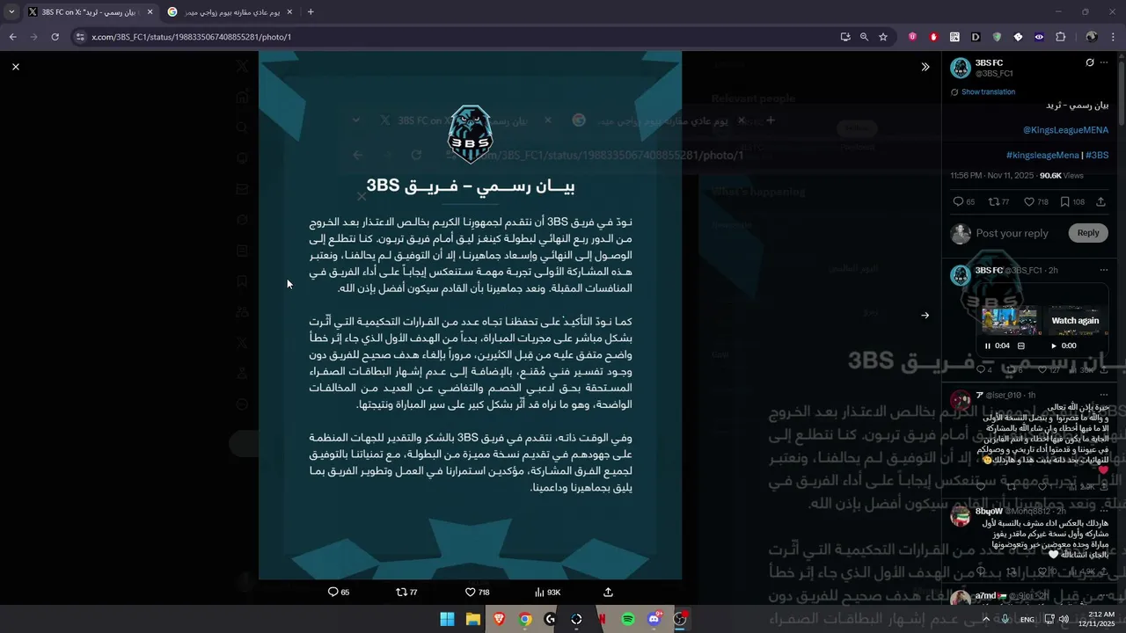The image size is (1126, 633).
Task: Repost from the side panel (77)
Action: click(x=993, y=202)
